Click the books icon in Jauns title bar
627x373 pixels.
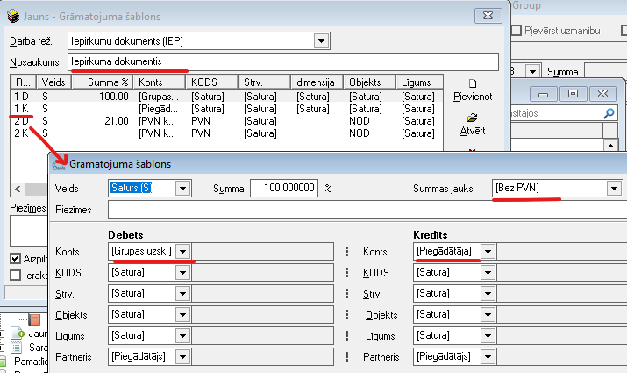tap(13, 16)
